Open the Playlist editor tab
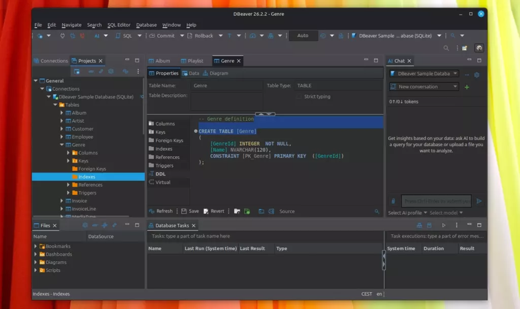The width and height of the screenshot is (520, 309). 192,61
